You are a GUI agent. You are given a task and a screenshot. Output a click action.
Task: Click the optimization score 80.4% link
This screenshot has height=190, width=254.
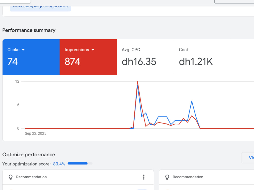(x=59, y=164)
